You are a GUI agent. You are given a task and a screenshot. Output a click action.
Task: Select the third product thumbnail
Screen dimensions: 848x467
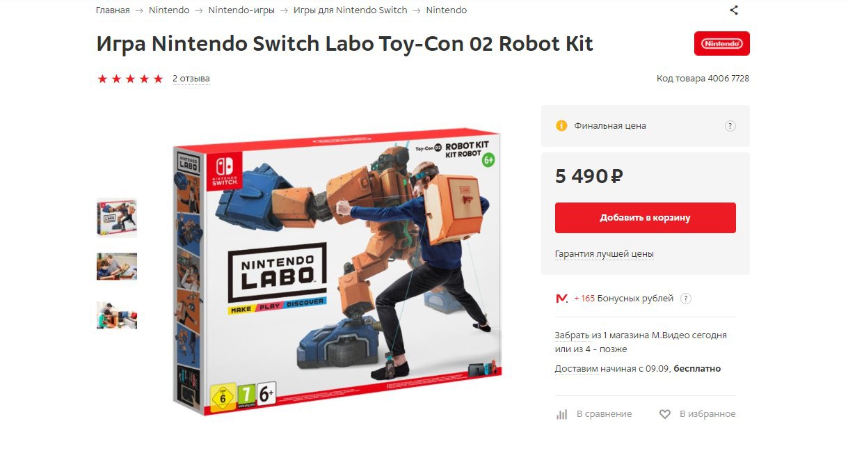click(117, 315)
